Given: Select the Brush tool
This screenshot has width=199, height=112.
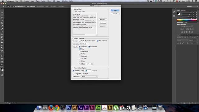Looking at the screenshot, I should (x=2, y=31).
